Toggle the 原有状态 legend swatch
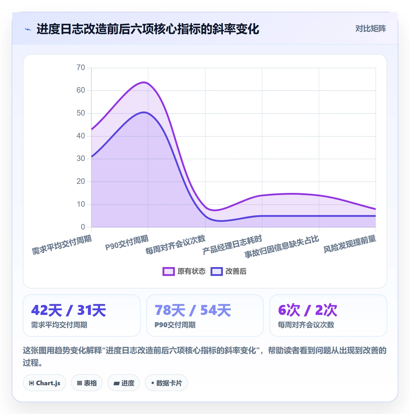Image resolution: width=410 pixels, height=414 pixels. point(168,272)
